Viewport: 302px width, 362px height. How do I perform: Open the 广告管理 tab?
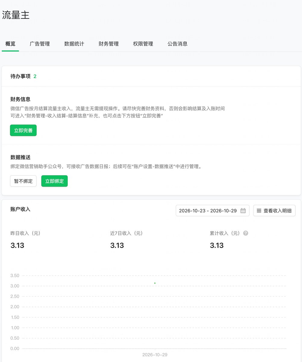pos(40,44)
